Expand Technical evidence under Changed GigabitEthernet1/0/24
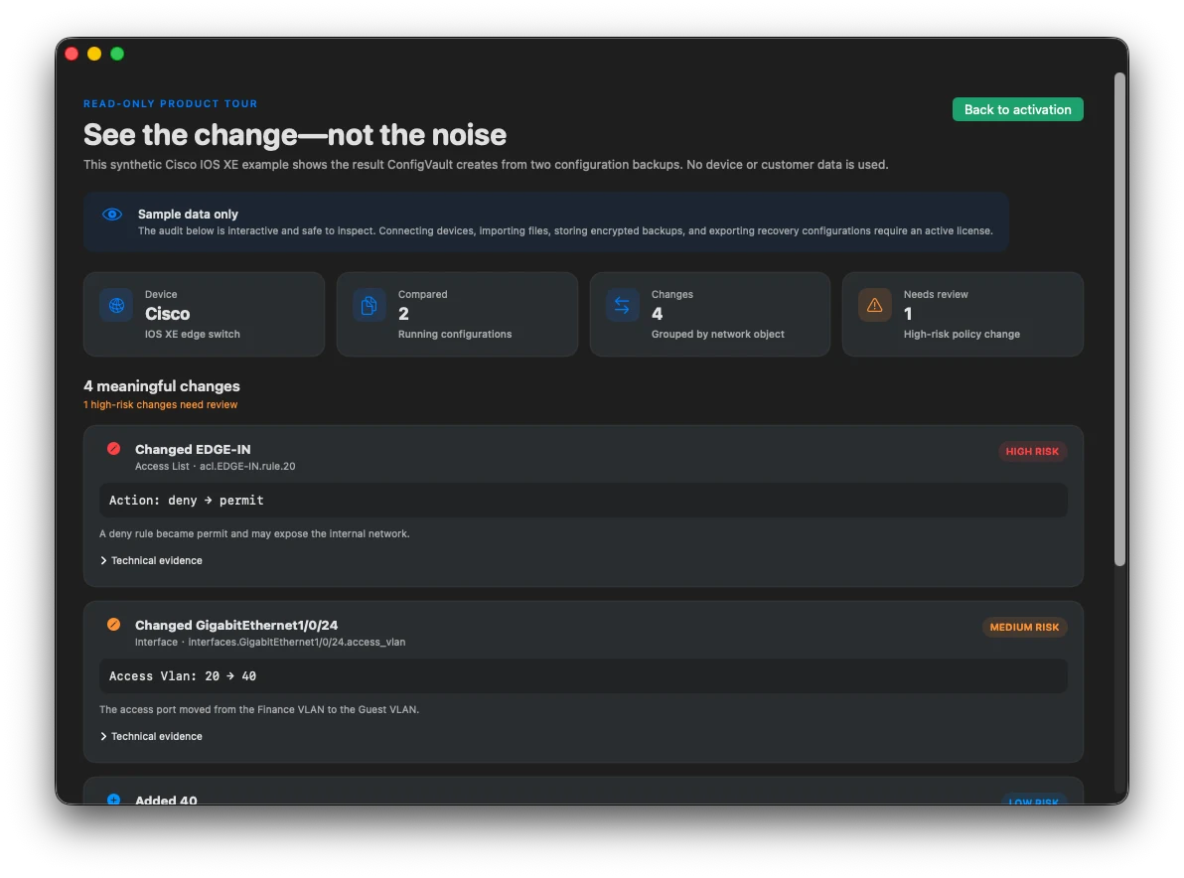 click(151, 736)
